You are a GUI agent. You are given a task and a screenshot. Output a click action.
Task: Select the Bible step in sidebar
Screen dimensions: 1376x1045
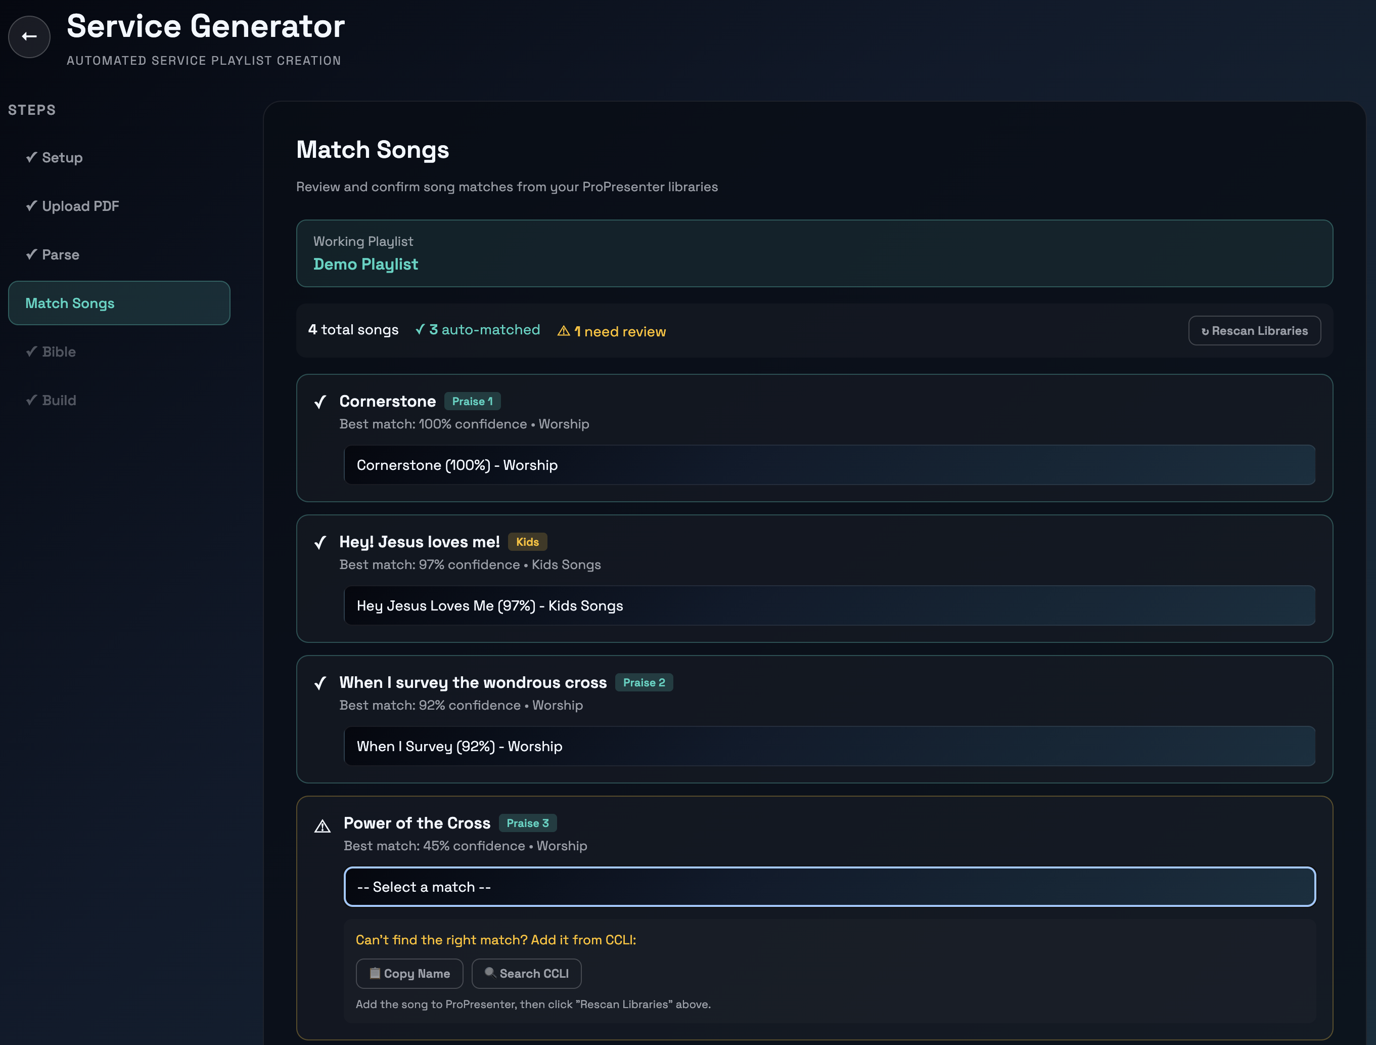click(x=59, y=352)
